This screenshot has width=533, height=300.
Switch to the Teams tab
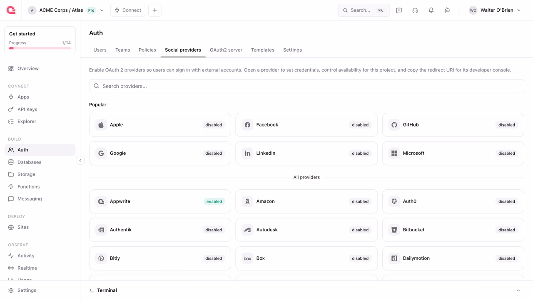(122, 50)
